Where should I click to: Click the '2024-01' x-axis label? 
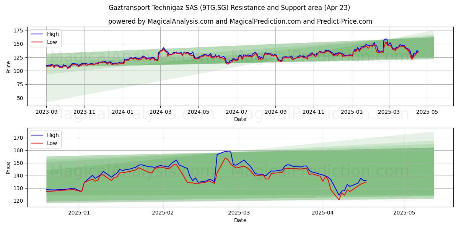pyautogui.click(x=122, y=112)
